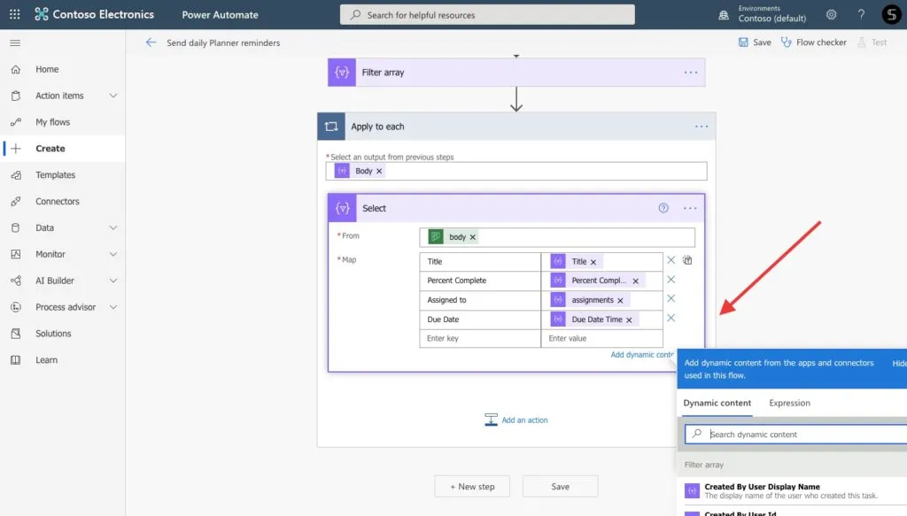Click the Enter value map field

pyautogui.click(x=601, y=339)
